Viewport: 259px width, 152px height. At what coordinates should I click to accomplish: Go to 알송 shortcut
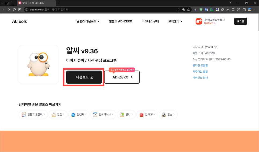pyautogui.click(x=168, y=115)
